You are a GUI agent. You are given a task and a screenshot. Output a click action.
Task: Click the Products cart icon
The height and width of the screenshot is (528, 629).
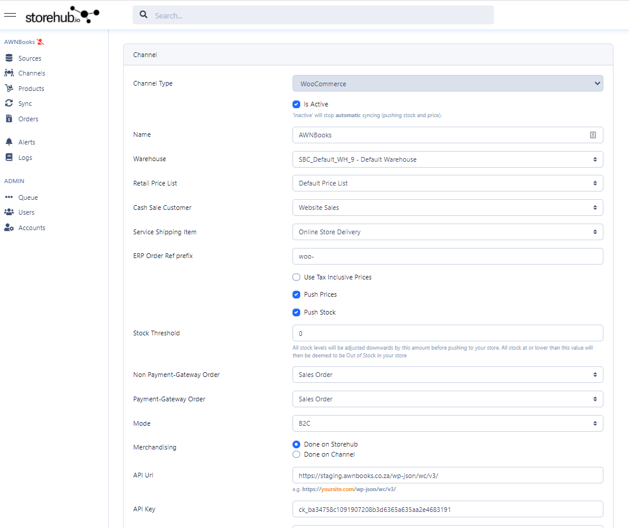coord(8,89)
